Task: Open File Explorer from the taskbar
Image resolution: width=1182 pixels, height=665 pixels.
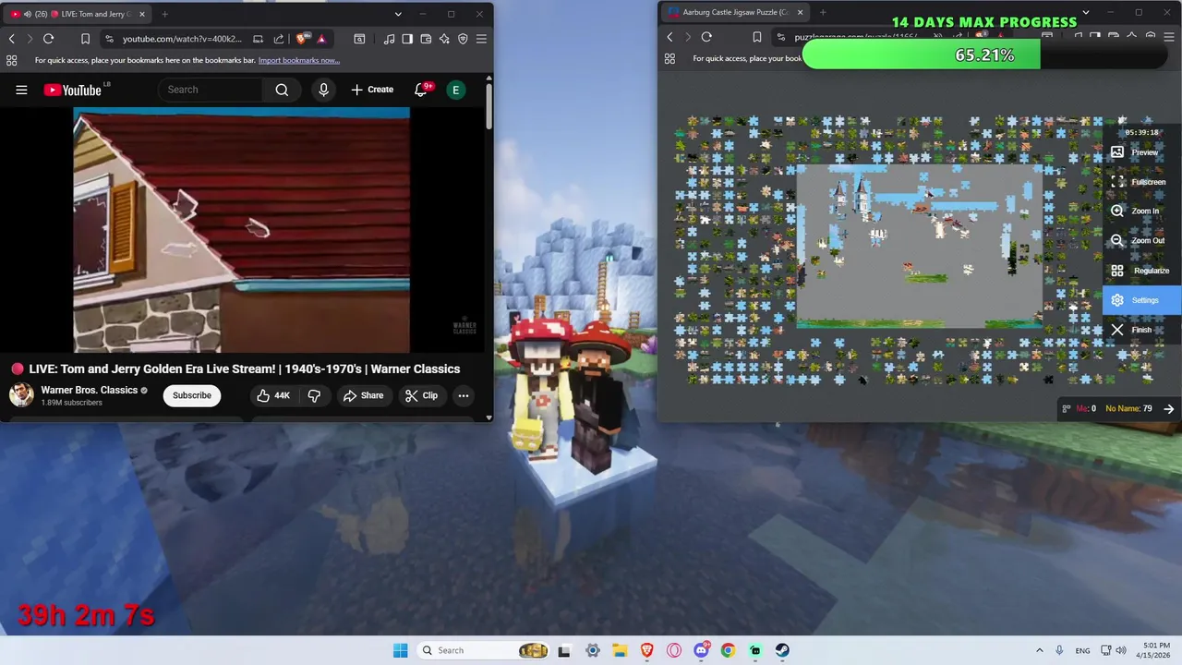Action: click(620, 650)
